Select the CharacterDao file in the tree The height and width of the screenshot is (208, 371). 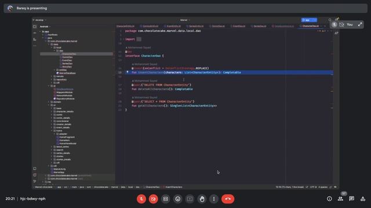68,54
